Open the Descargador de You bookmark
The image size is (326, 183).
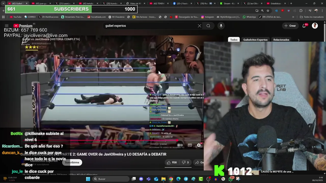pos(187,17)
